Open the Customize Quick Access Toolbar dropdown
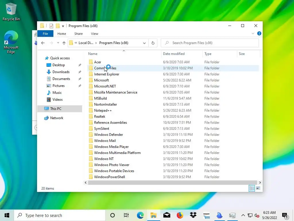Screen dimensions: 294x221 click(x=63, y=26)
